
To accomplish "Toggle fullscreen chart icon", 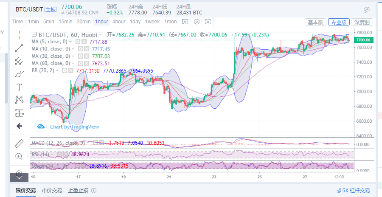I will coord(208,22).
